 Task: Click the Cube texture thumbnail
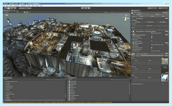pyautogui.click(x=165, y=78)
